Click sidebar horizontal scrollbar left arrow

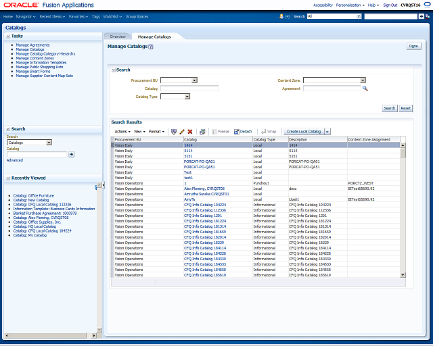pyautogui.click(x=7, y=335)
